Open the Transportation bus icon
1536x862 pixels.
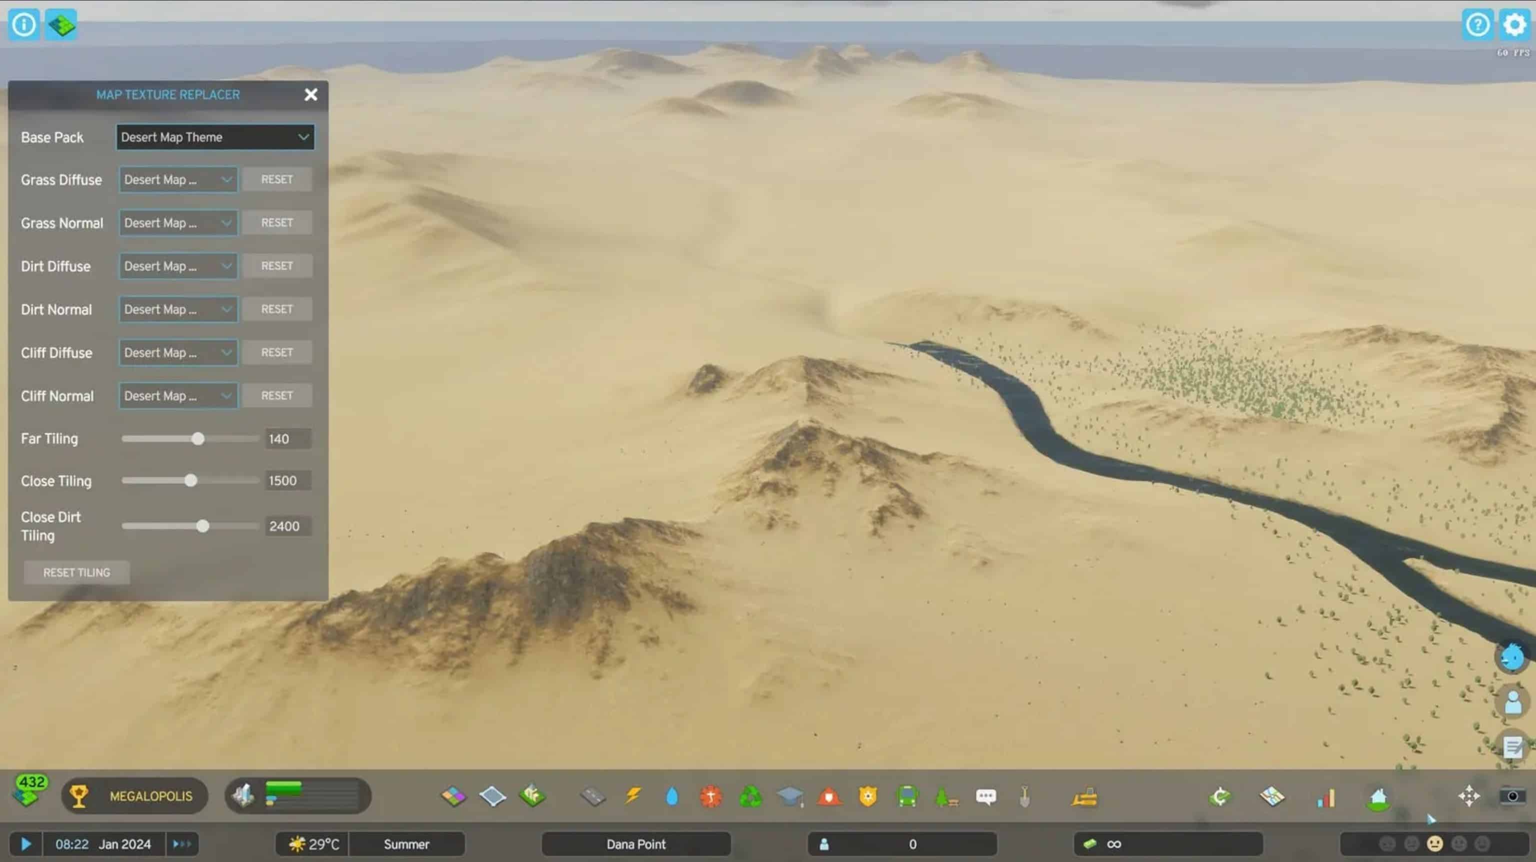(907, 797)
